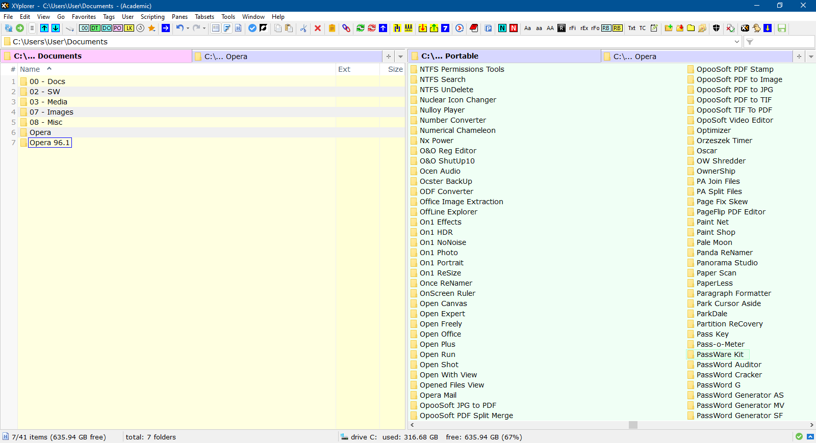Screen dimensions: 816x443
Task: Open left pane tab list dropdown
Action: tap(400, 57)
